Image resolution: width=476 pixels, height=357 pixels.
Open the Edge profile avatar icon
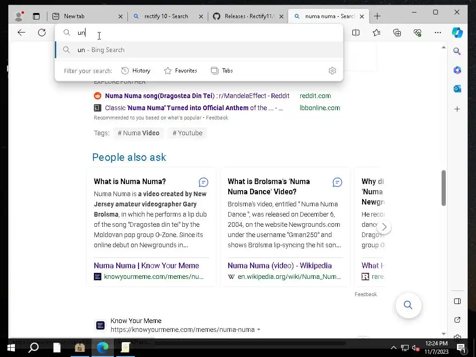coord(20,16)
